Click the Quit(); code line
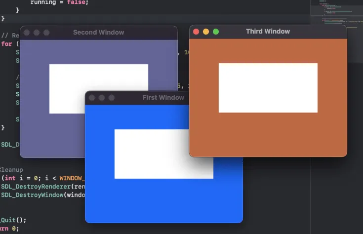 pyautogui.click(x=13, y=220)
